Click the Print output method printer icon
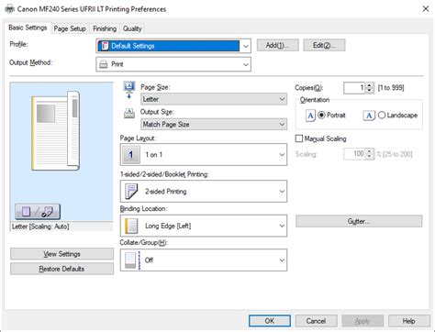The width and height of the screenshot is (435, 332). coord(104,64)
